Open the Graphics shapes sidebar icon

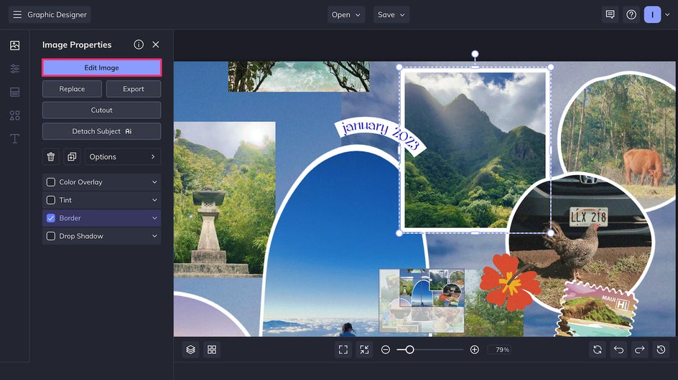(14, 115)
